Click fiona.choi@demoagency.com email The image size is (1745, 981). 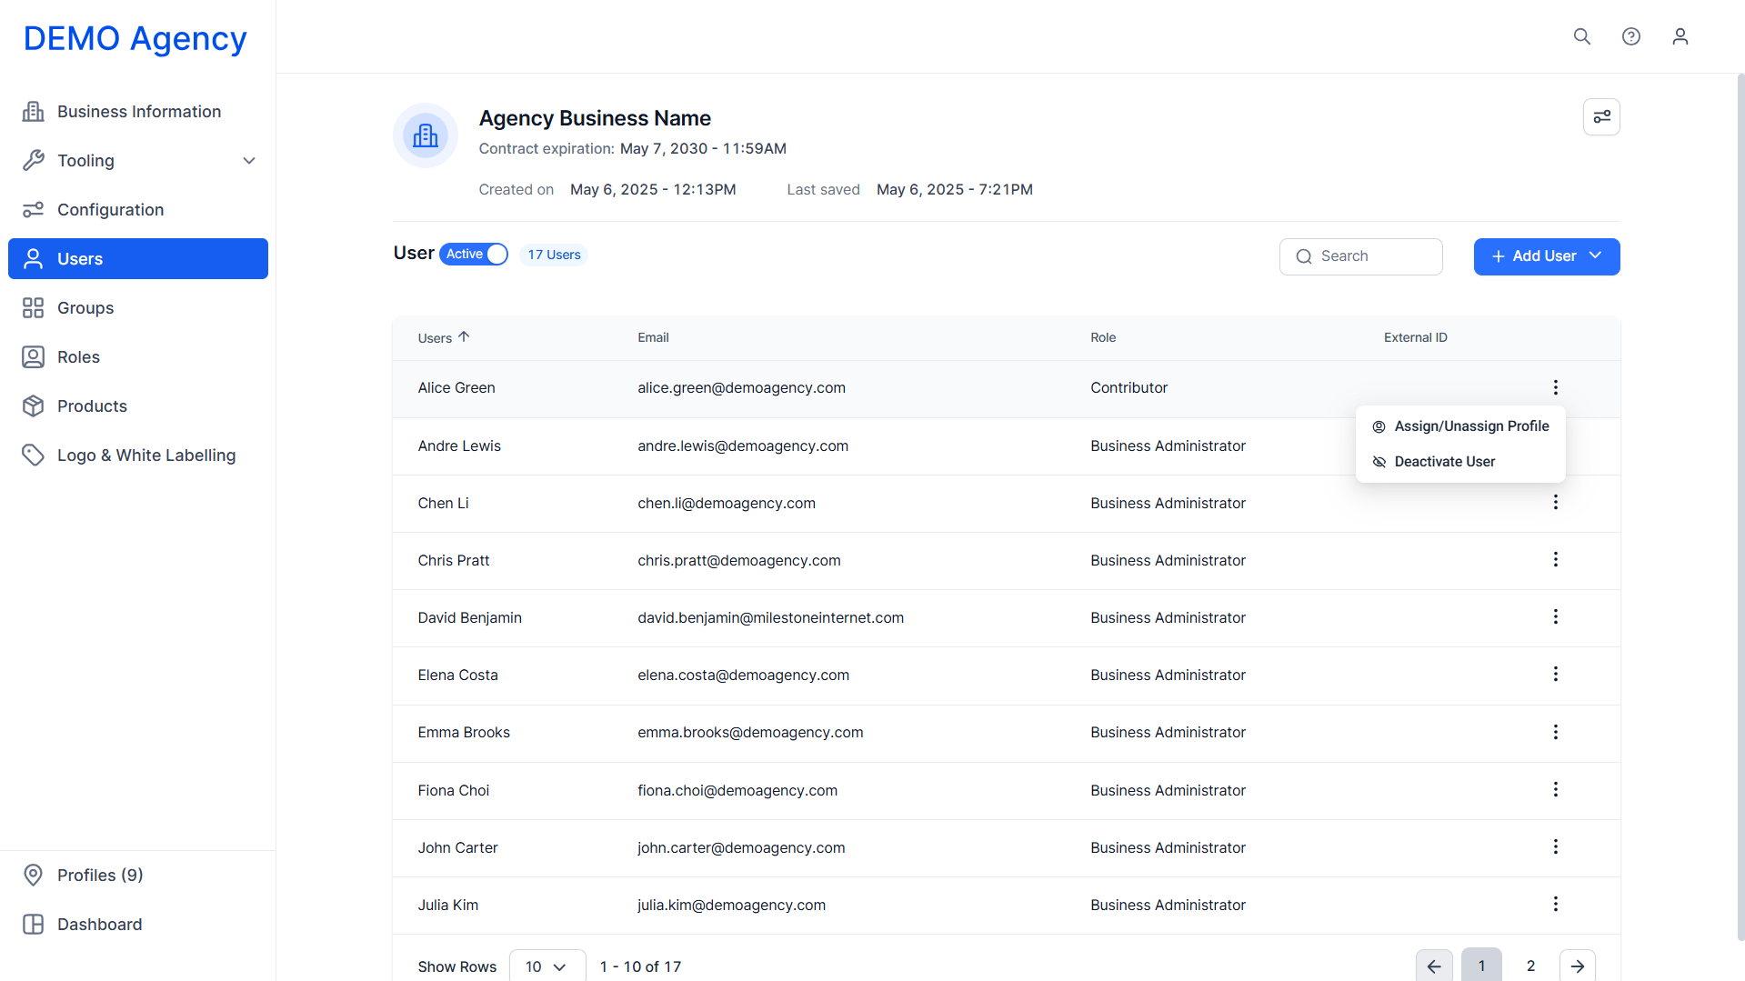[737, 791]
